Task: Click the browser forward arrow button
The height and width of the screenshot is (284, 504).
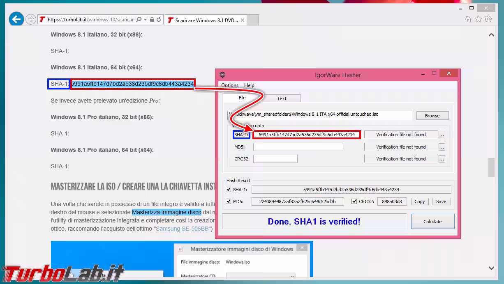Action: [x=30, y=19]
